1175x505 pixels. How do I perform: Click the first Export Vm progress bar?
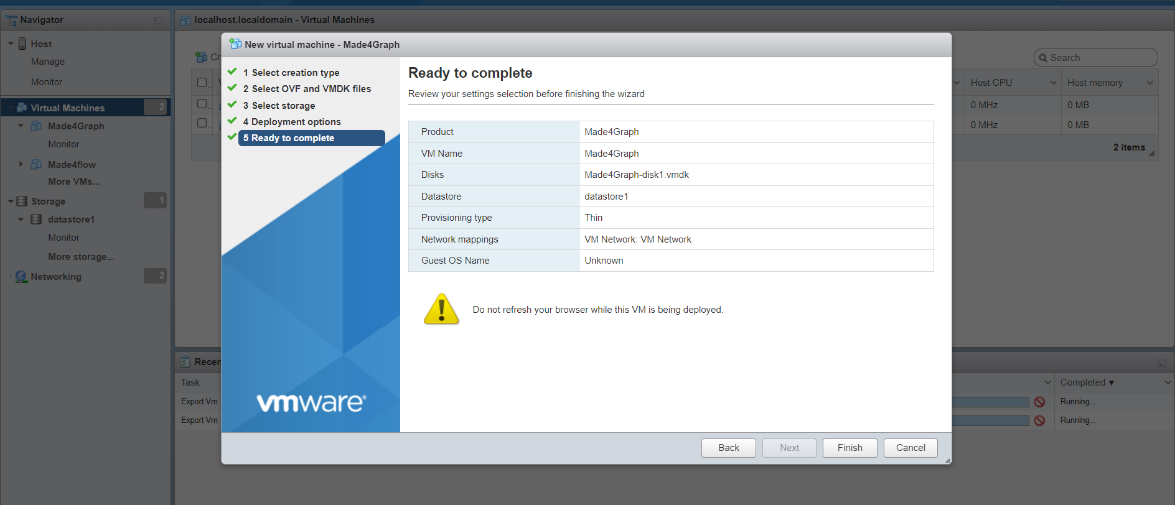990,402
